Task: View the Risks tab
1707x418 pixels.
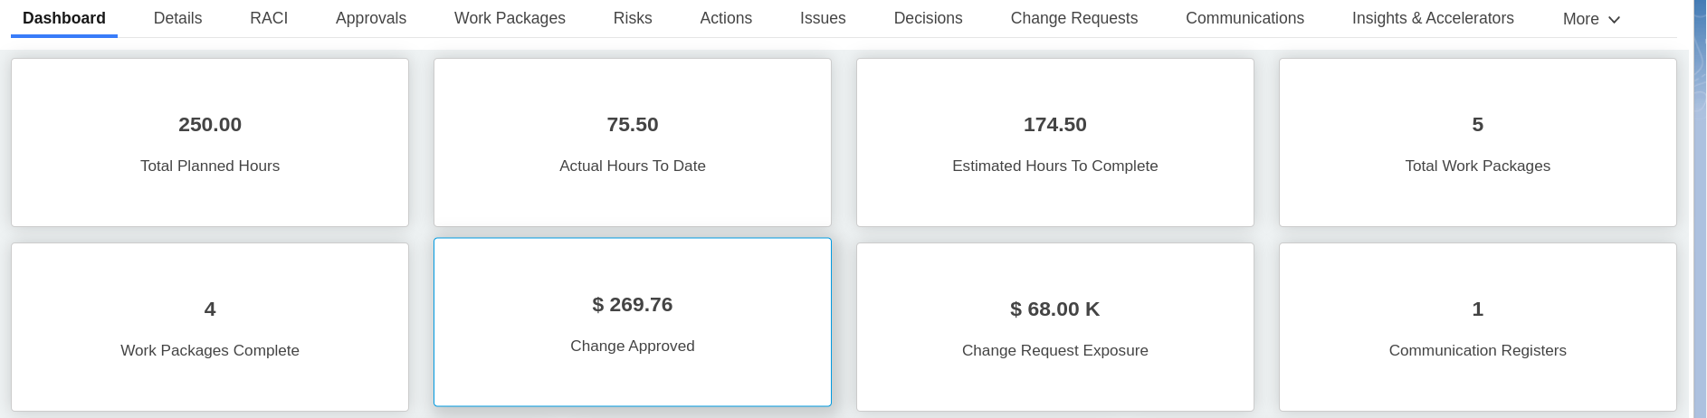Action: click(x=633, y=18)
